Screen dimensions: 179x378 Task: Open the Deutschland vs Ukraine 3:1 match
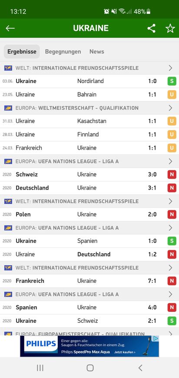pyautogui.click(x=89, y=188)
